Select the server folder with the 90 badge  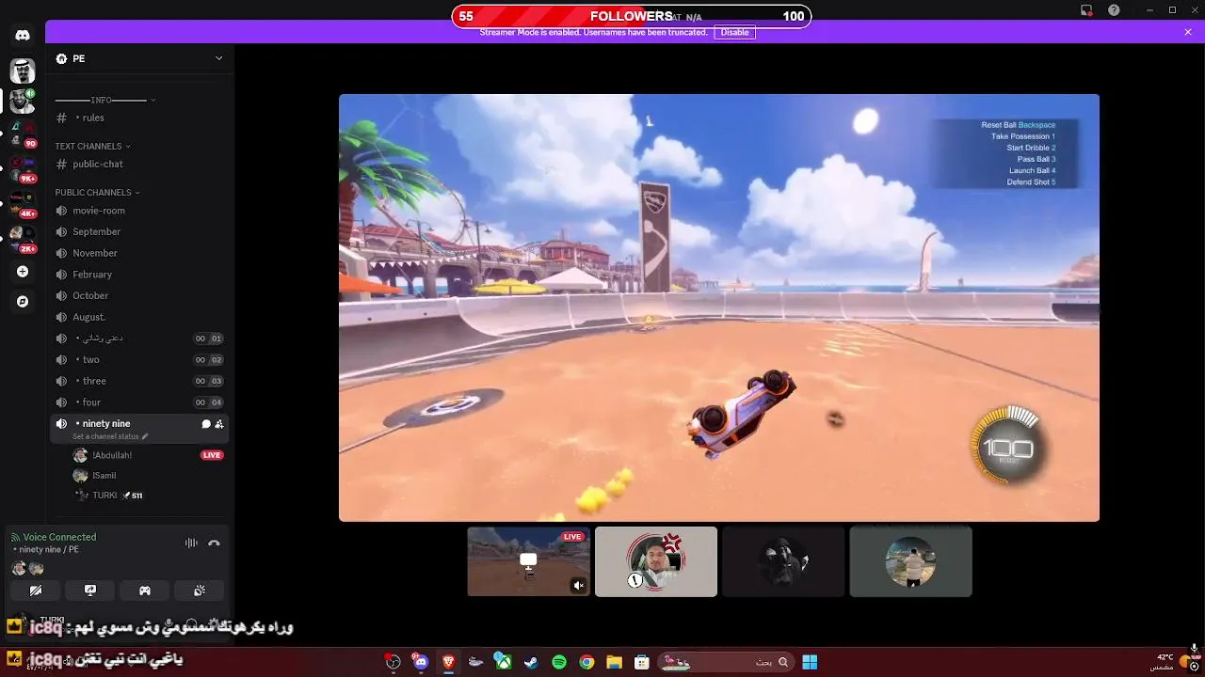click(23, 134)
